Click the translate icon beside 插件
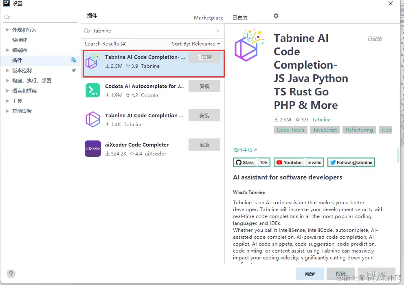Viewport: 404px width, 285px height. (x=73, y=60)
